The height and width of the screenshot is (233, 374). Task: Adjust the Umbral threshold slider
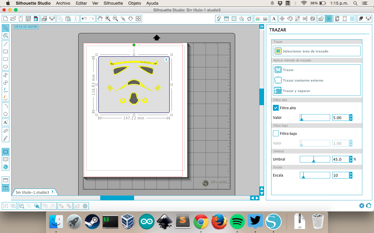(x=315, y=159)
